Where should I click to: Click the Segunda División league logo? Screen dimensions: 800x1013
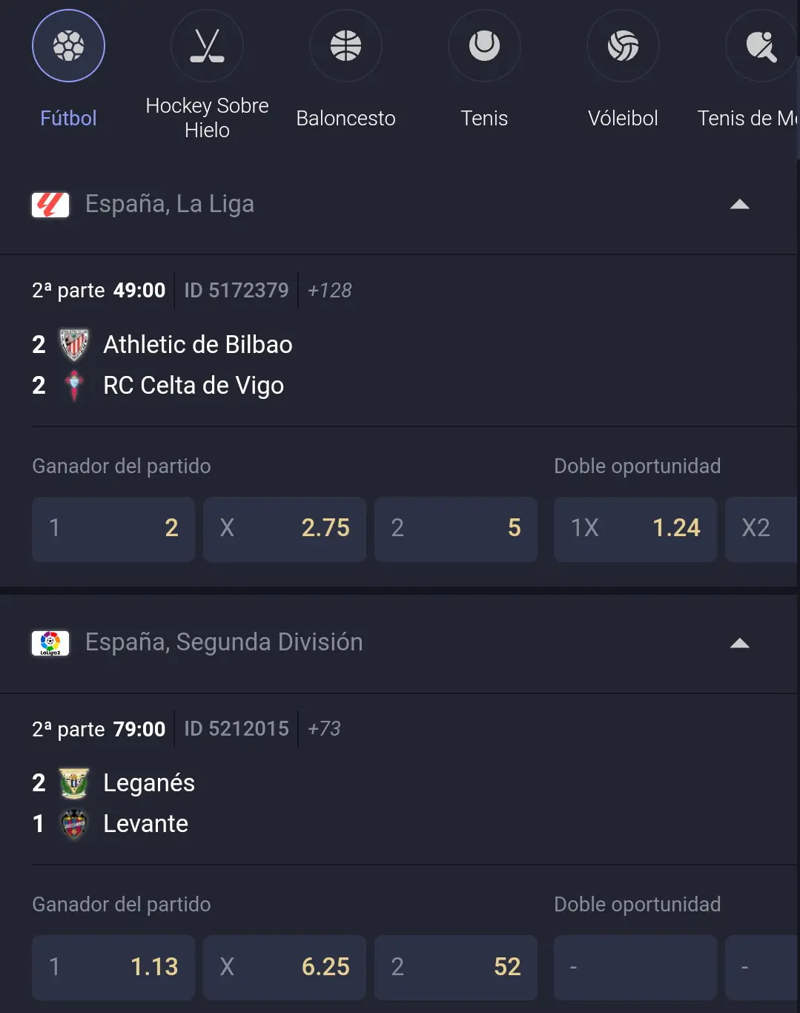click(50, 643)
